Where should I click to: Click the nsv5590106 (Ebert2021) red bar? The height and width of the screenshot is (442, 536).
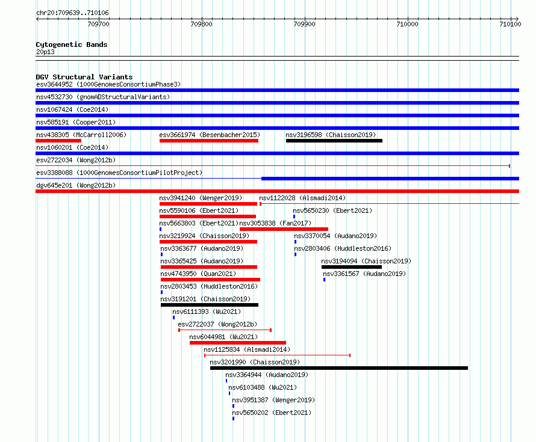208,216
